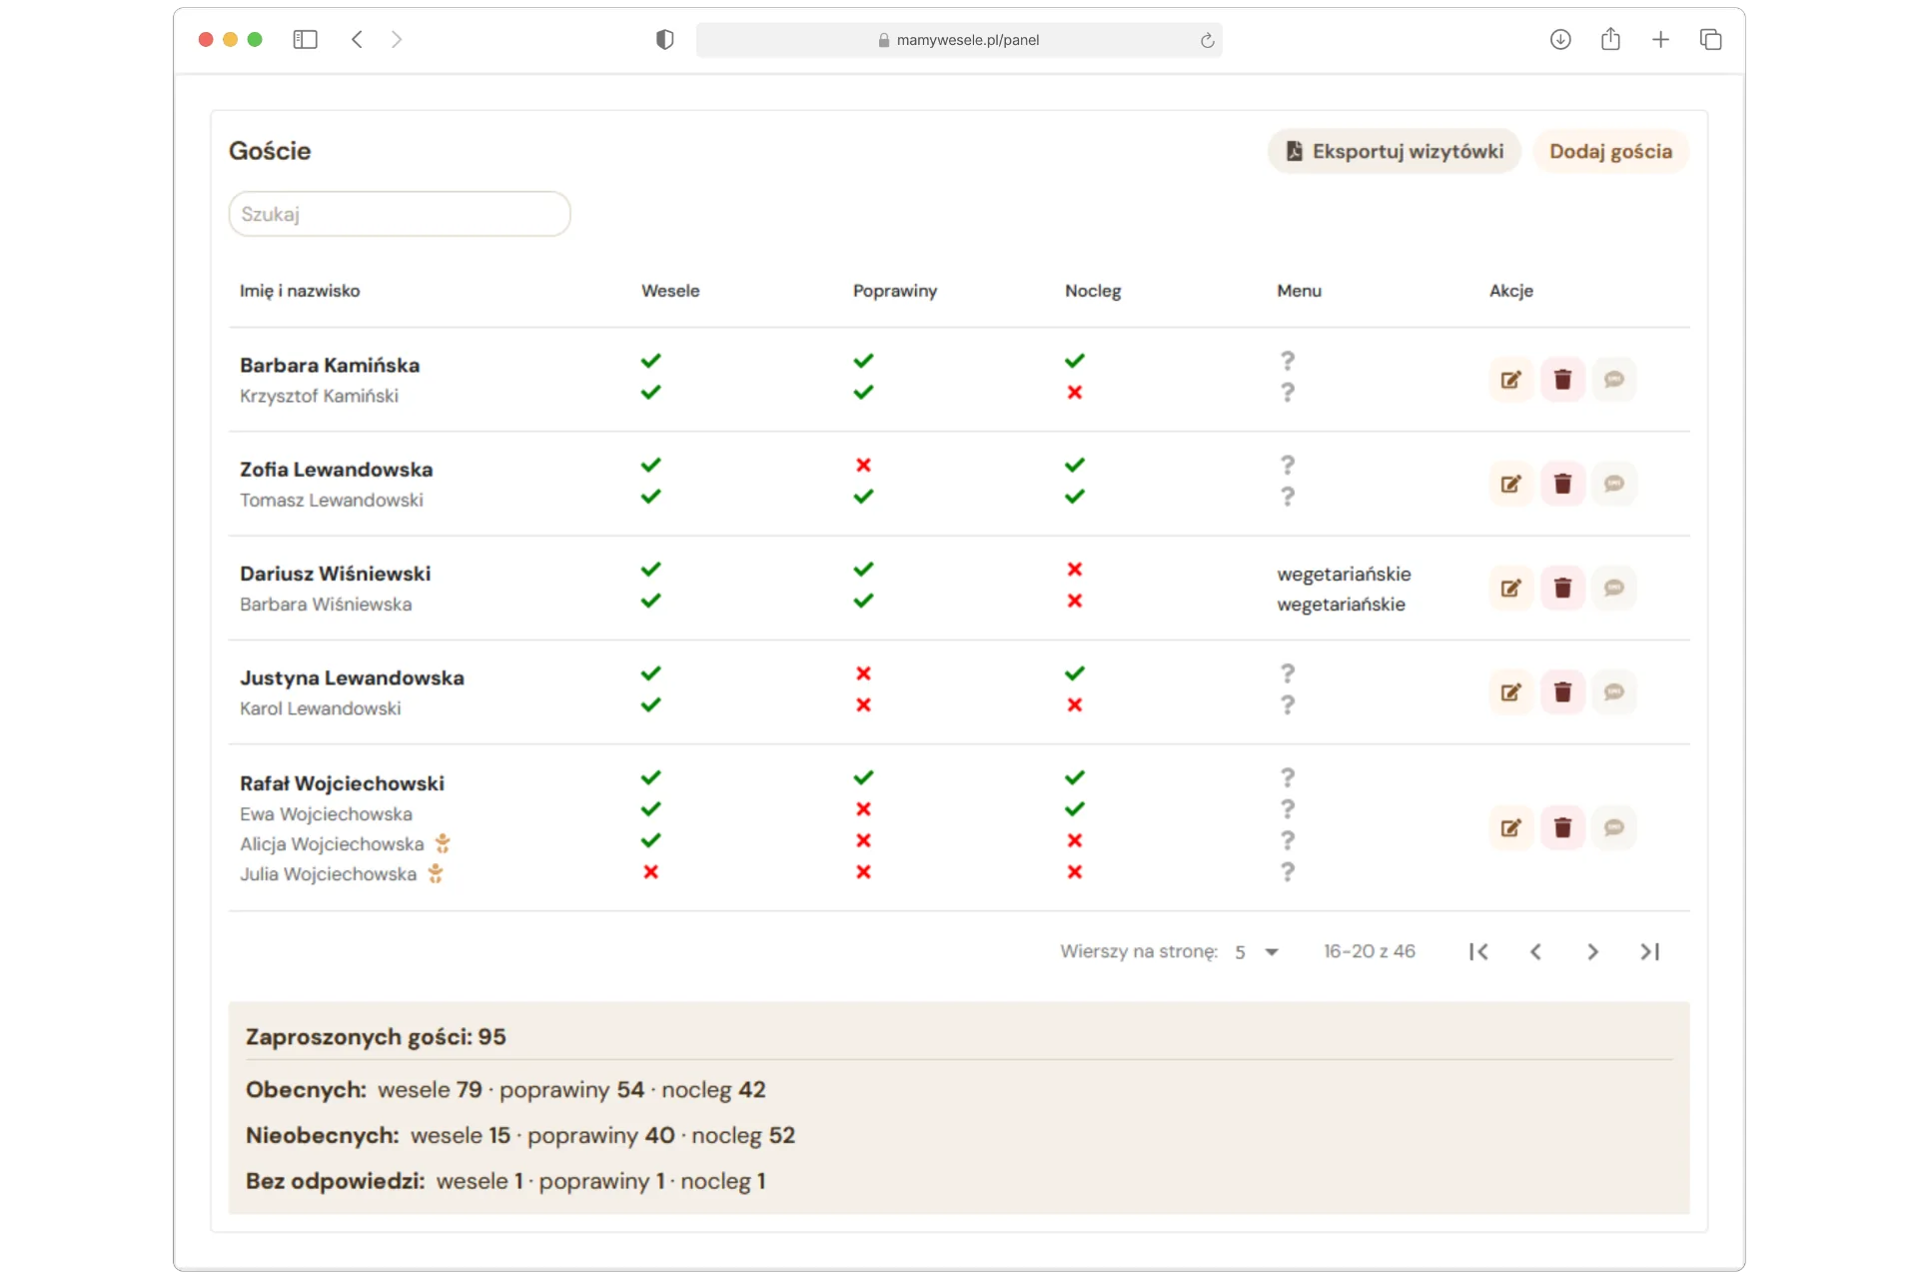Click the Safari address bar
The width and height of the screenshot is (1918, 1279).
(x=959, y=40)
